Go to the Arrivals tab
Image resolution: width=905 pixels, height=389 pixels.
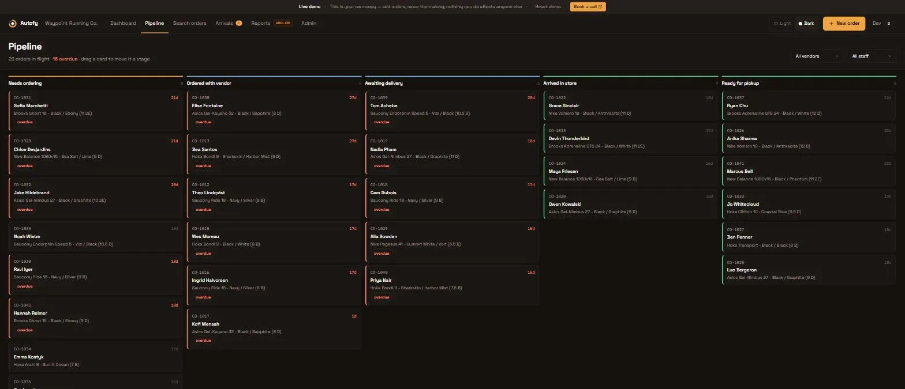pos(224,24)
